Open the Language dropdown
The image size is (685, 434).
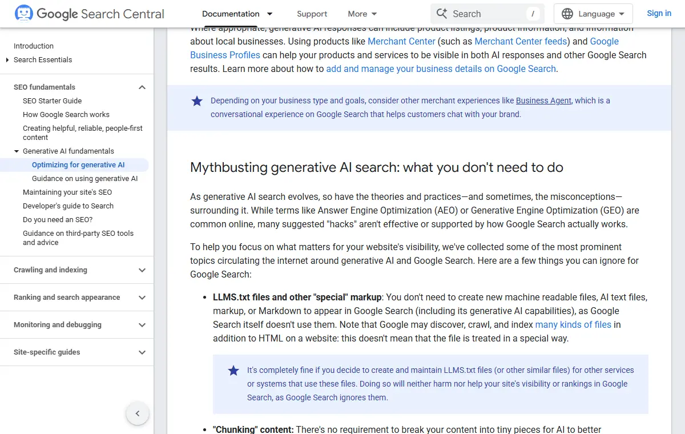[x=593, y=14]
